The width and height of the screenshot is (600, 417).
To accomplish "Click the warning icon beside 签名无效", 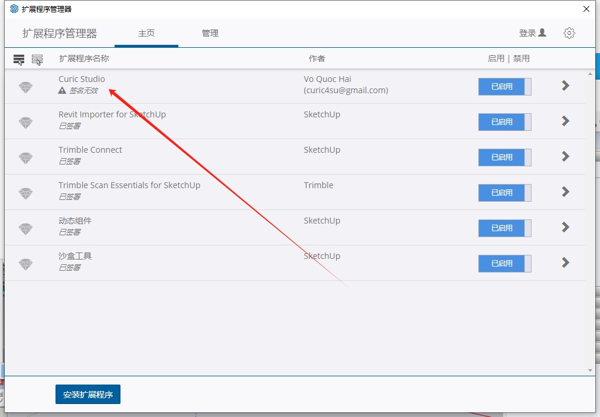I will (62, 91).
